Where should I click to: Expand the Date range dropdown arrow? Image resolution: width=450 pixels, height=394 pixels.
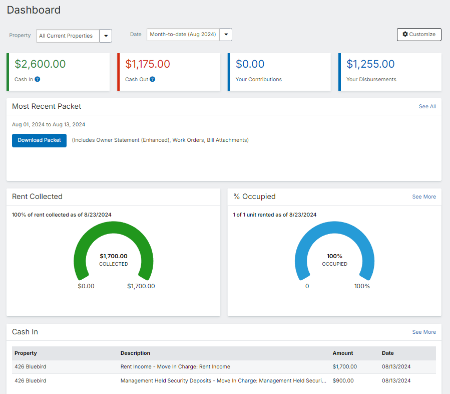click(x=226, y=35)
